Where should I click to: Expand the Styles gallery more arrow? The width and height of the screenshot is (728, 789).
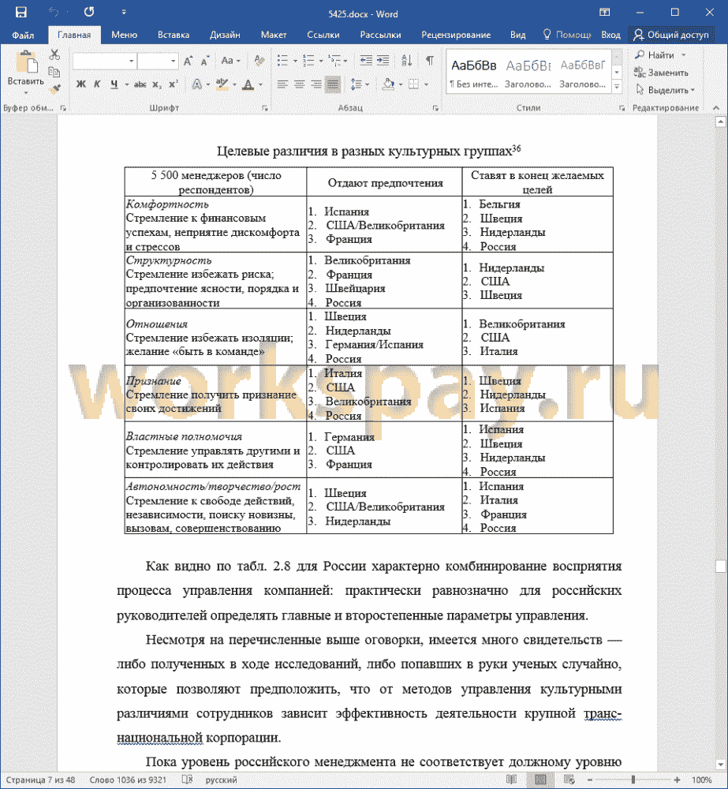[618, 88]
